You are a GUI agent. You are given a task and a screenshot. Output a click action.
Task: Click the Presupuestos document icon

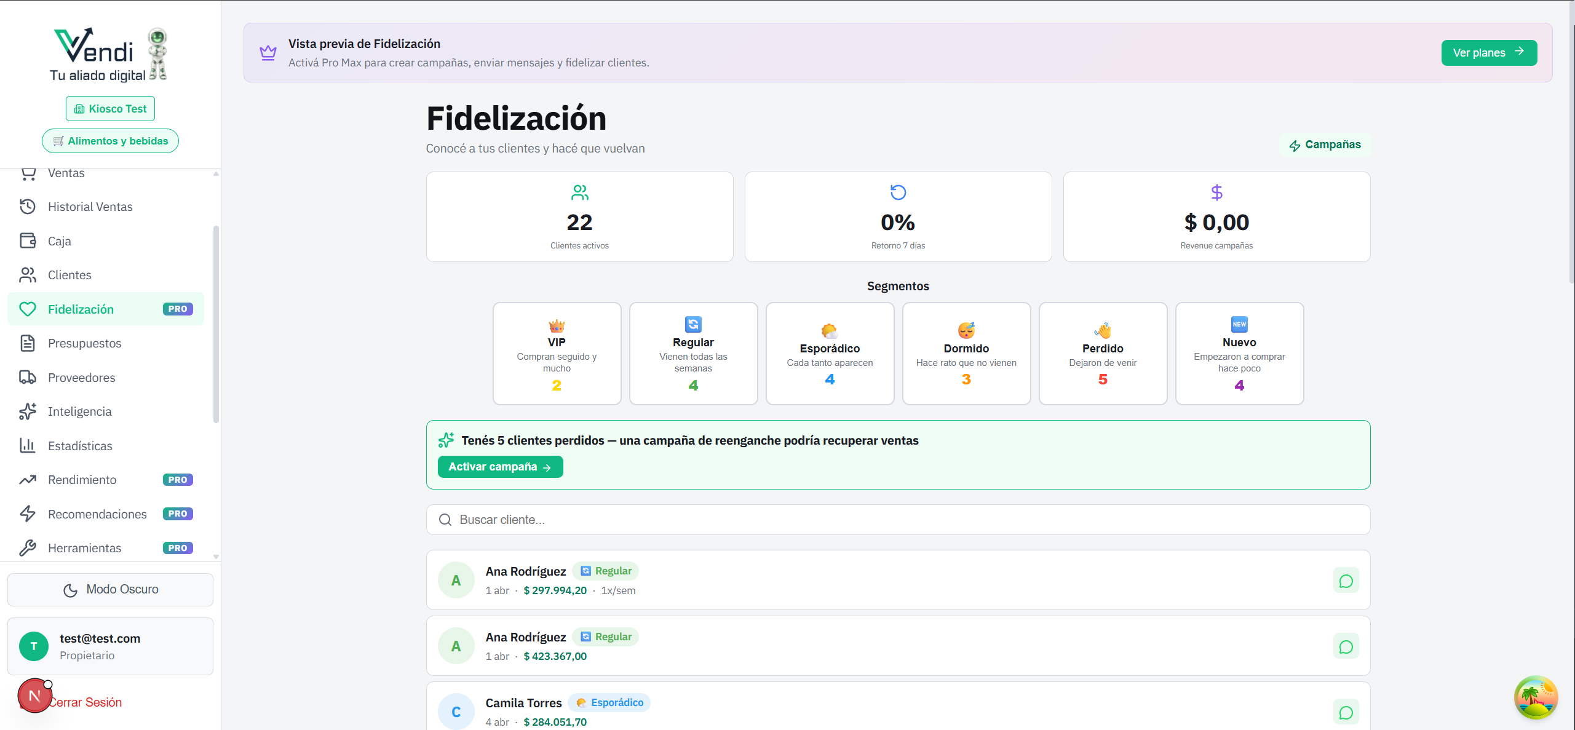point(28,343)
